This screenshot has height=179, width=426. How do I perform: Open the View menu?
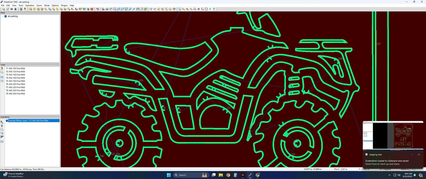pyautogui.click(x=14, y=6)
